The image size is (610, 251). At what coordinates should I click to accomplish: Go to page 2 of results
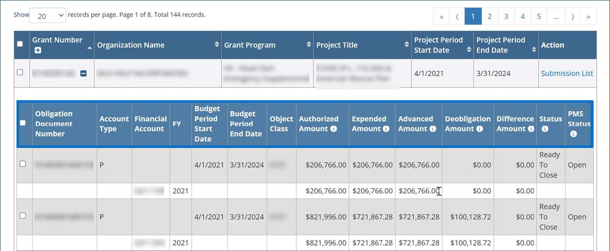click(x=489, y=17)
